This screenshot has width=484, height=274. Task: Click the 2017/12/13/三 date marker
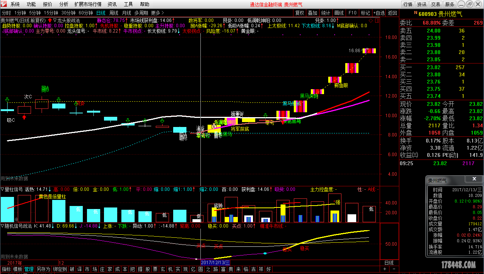(x=215, y=263)
